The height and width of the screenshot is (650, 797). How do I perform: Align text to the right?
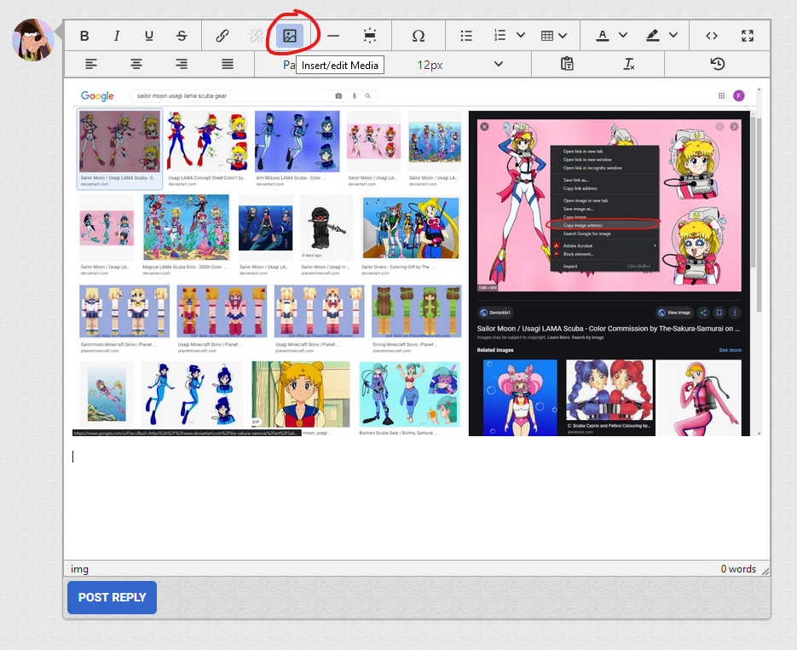click(x=182, y=64)
